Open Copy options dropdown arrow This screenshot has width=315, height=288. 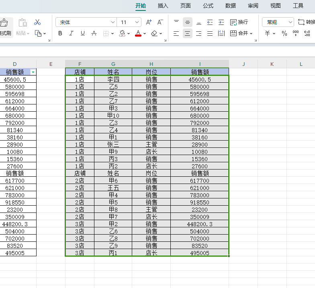click(x=45, y=34)
